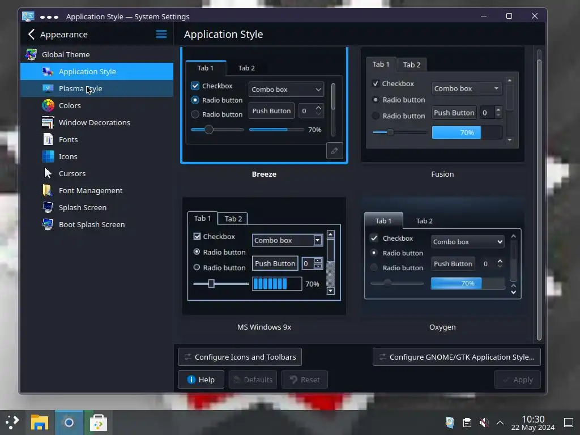
Task: Click the spin box in the Oxygen preview
Action: (492, 264)
